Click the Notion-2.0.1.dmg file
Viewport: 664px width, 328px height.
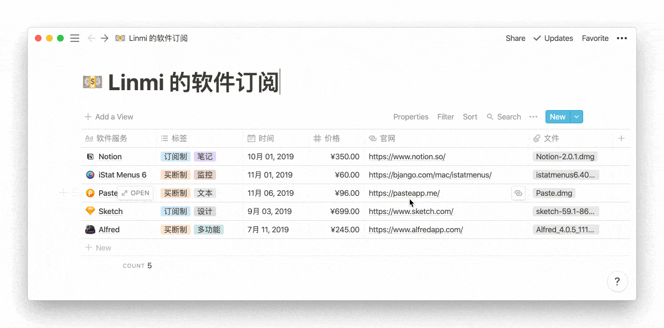565,157
